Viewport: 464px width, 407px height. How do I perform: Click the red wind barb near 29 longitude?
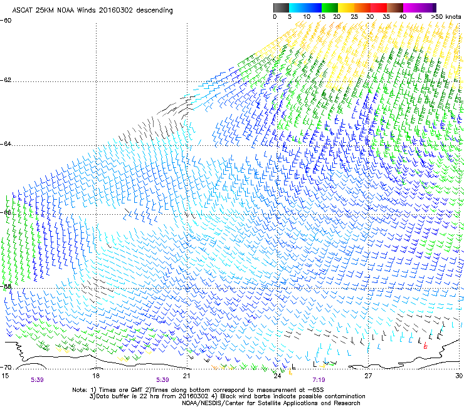pyautogui.click(x=425, y=345)
